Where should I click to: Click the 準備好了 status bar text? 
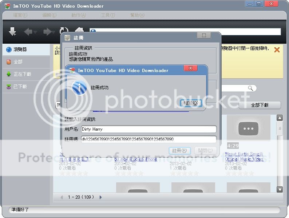point(20,210)
